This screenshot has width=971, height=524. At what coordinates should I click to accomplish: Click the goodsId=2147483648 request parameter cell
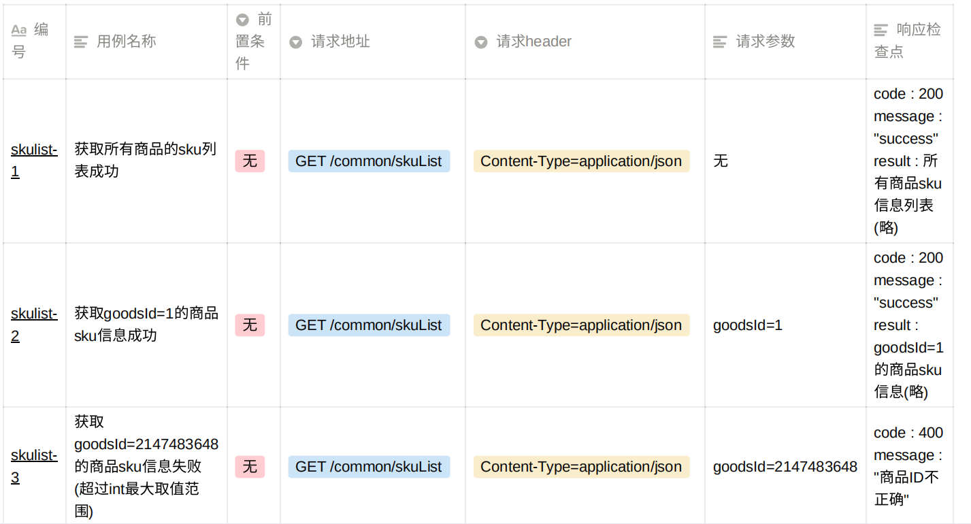(785, 467)
